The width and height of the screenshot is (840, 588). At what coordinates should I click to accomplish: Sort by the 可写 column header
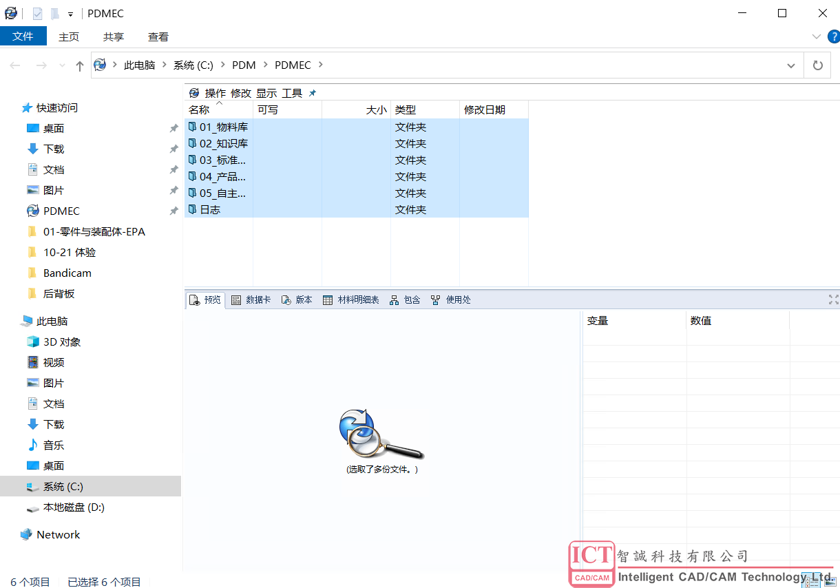coord(287,109)
